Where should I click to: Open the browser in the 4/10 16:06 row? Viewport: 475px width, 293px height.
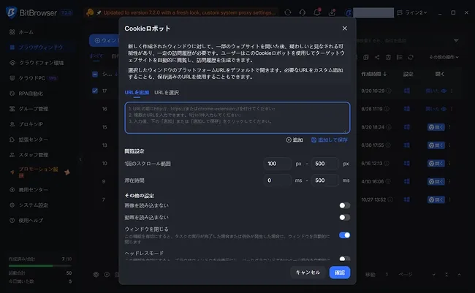[436, 181]
